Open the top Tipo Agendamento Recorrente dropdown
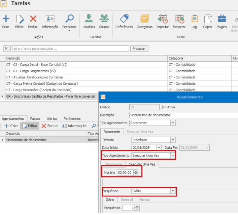Image resolution: width=238 pixels, height=215 pixels. click(x=173, y=123)
